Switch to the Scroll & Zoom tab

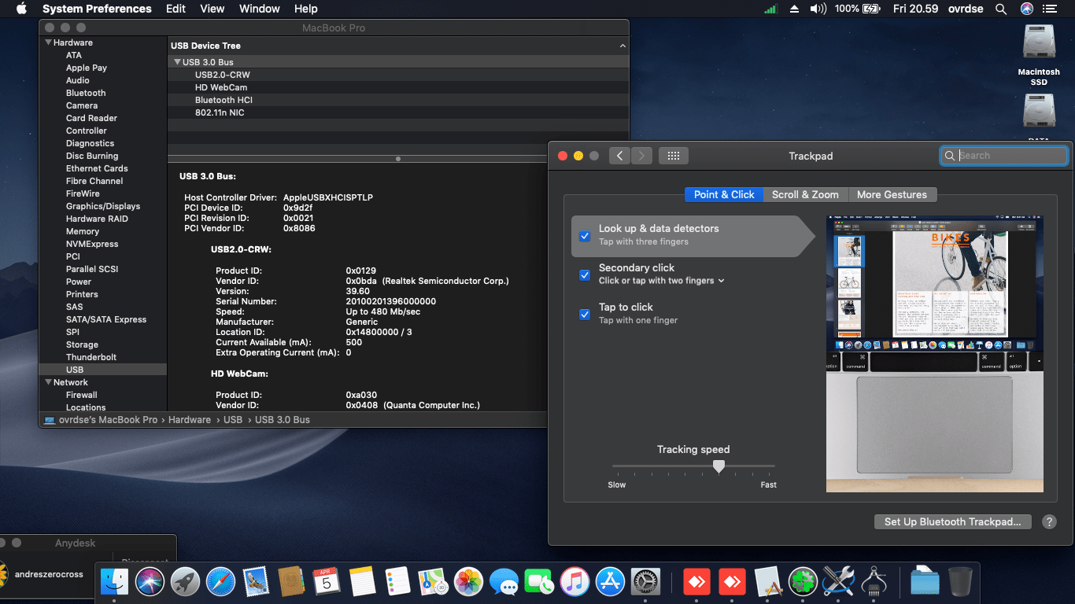point(804,194)
